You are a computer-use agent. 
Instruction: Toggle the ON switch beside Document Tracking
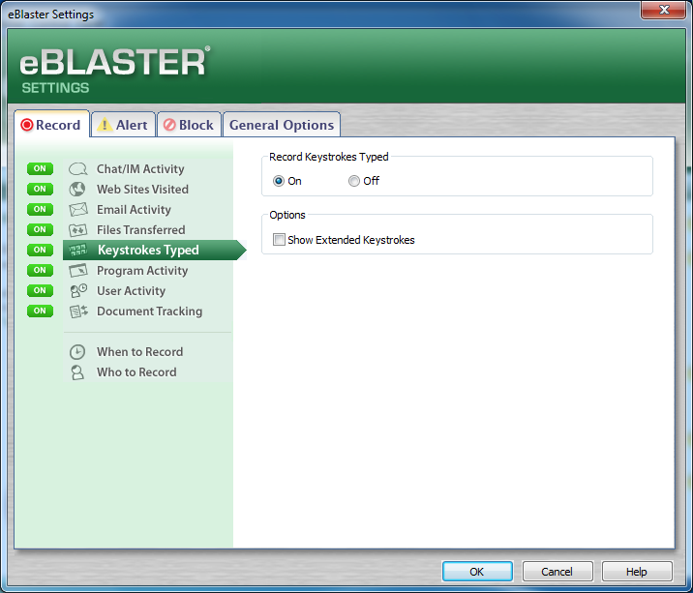[x=40, y=311]
